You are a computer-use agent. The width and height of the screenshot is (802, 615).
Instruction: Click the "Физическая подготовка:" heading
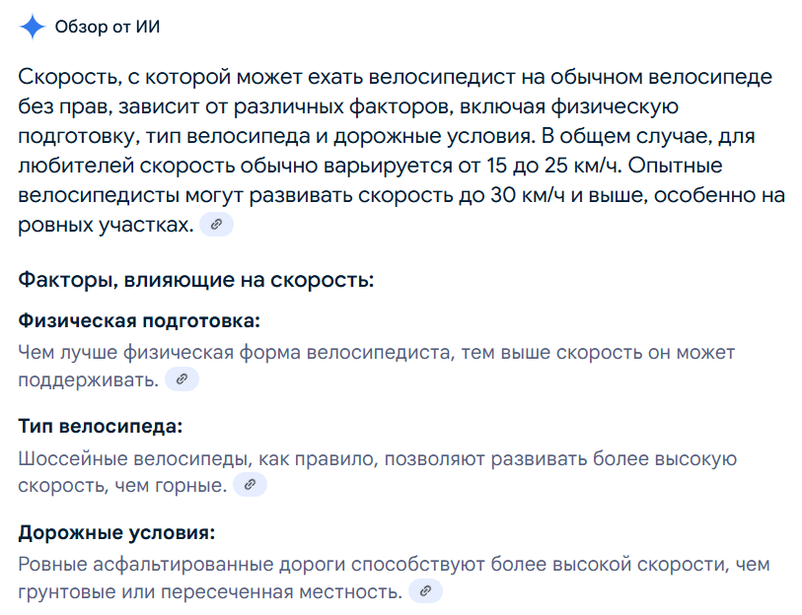(139, 321)
